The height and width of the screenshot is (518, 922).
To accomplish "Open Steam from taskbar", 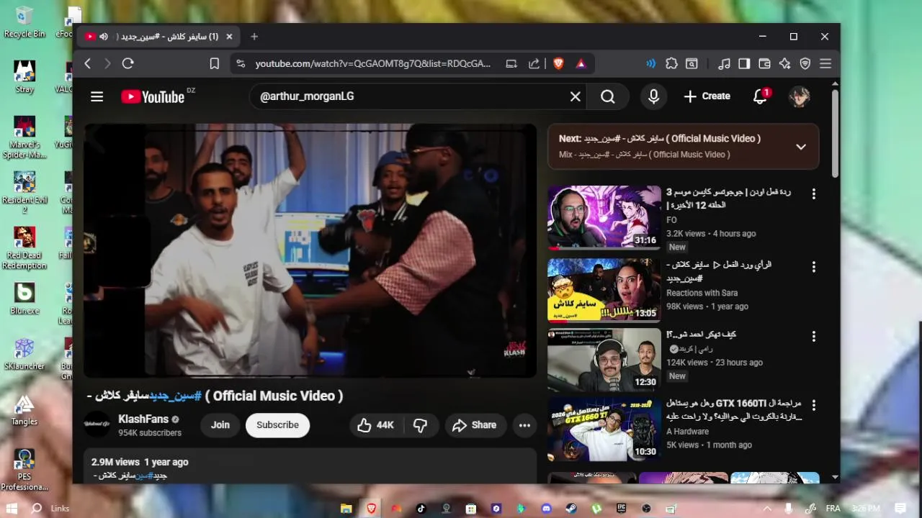I will [x=570, y=509].
